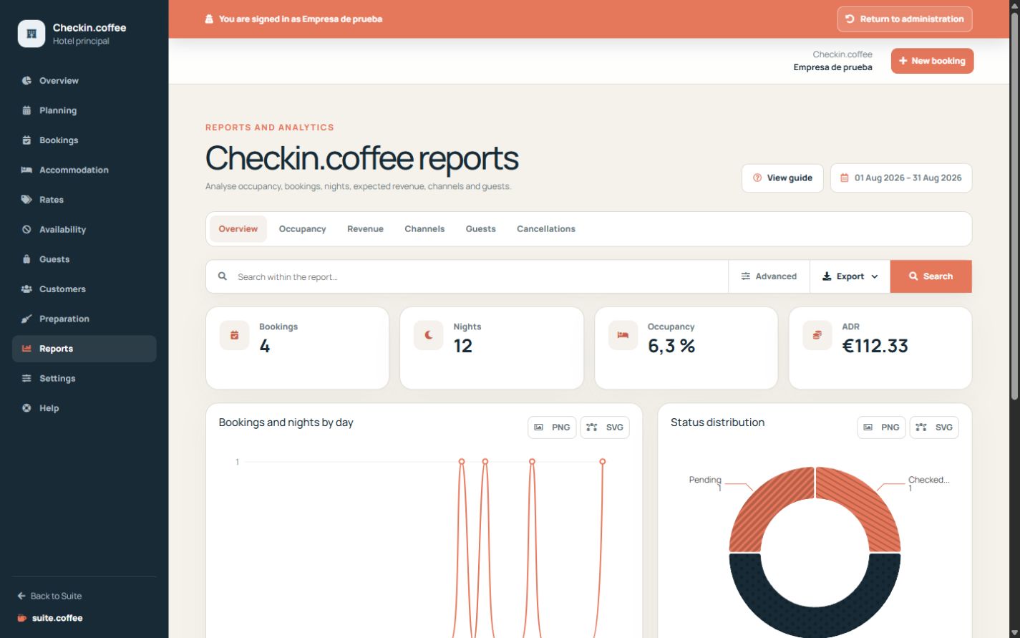The width and height of the screenshot is (1020, 638).
Task: Click the ADR card coins icon
Action: pos(817,335)
